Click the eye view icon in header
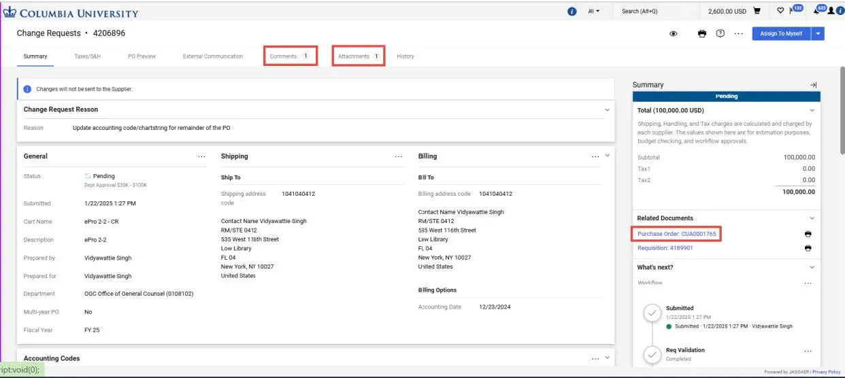This screenshot has height=378, width=845. click(674, 33)
